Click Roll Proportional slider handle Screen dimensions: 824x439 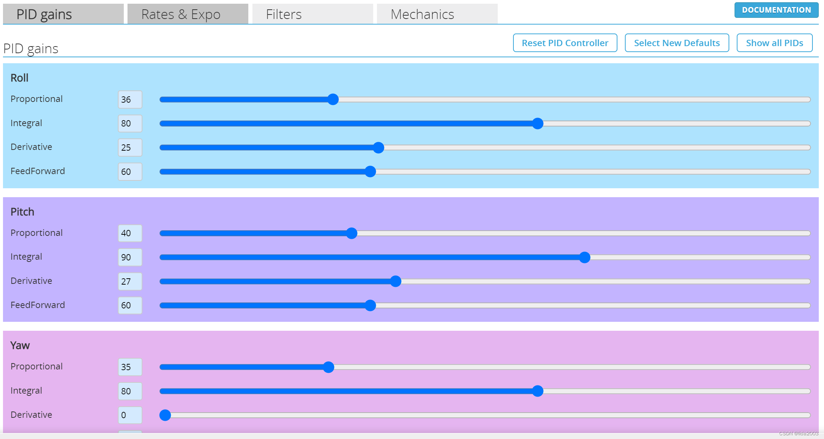click(x=333, y=99)
